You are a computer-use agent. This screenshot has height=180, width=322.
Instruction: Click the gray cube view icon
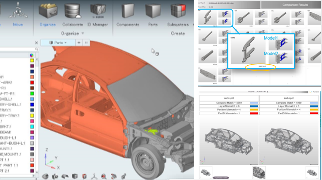pos(75,176)
